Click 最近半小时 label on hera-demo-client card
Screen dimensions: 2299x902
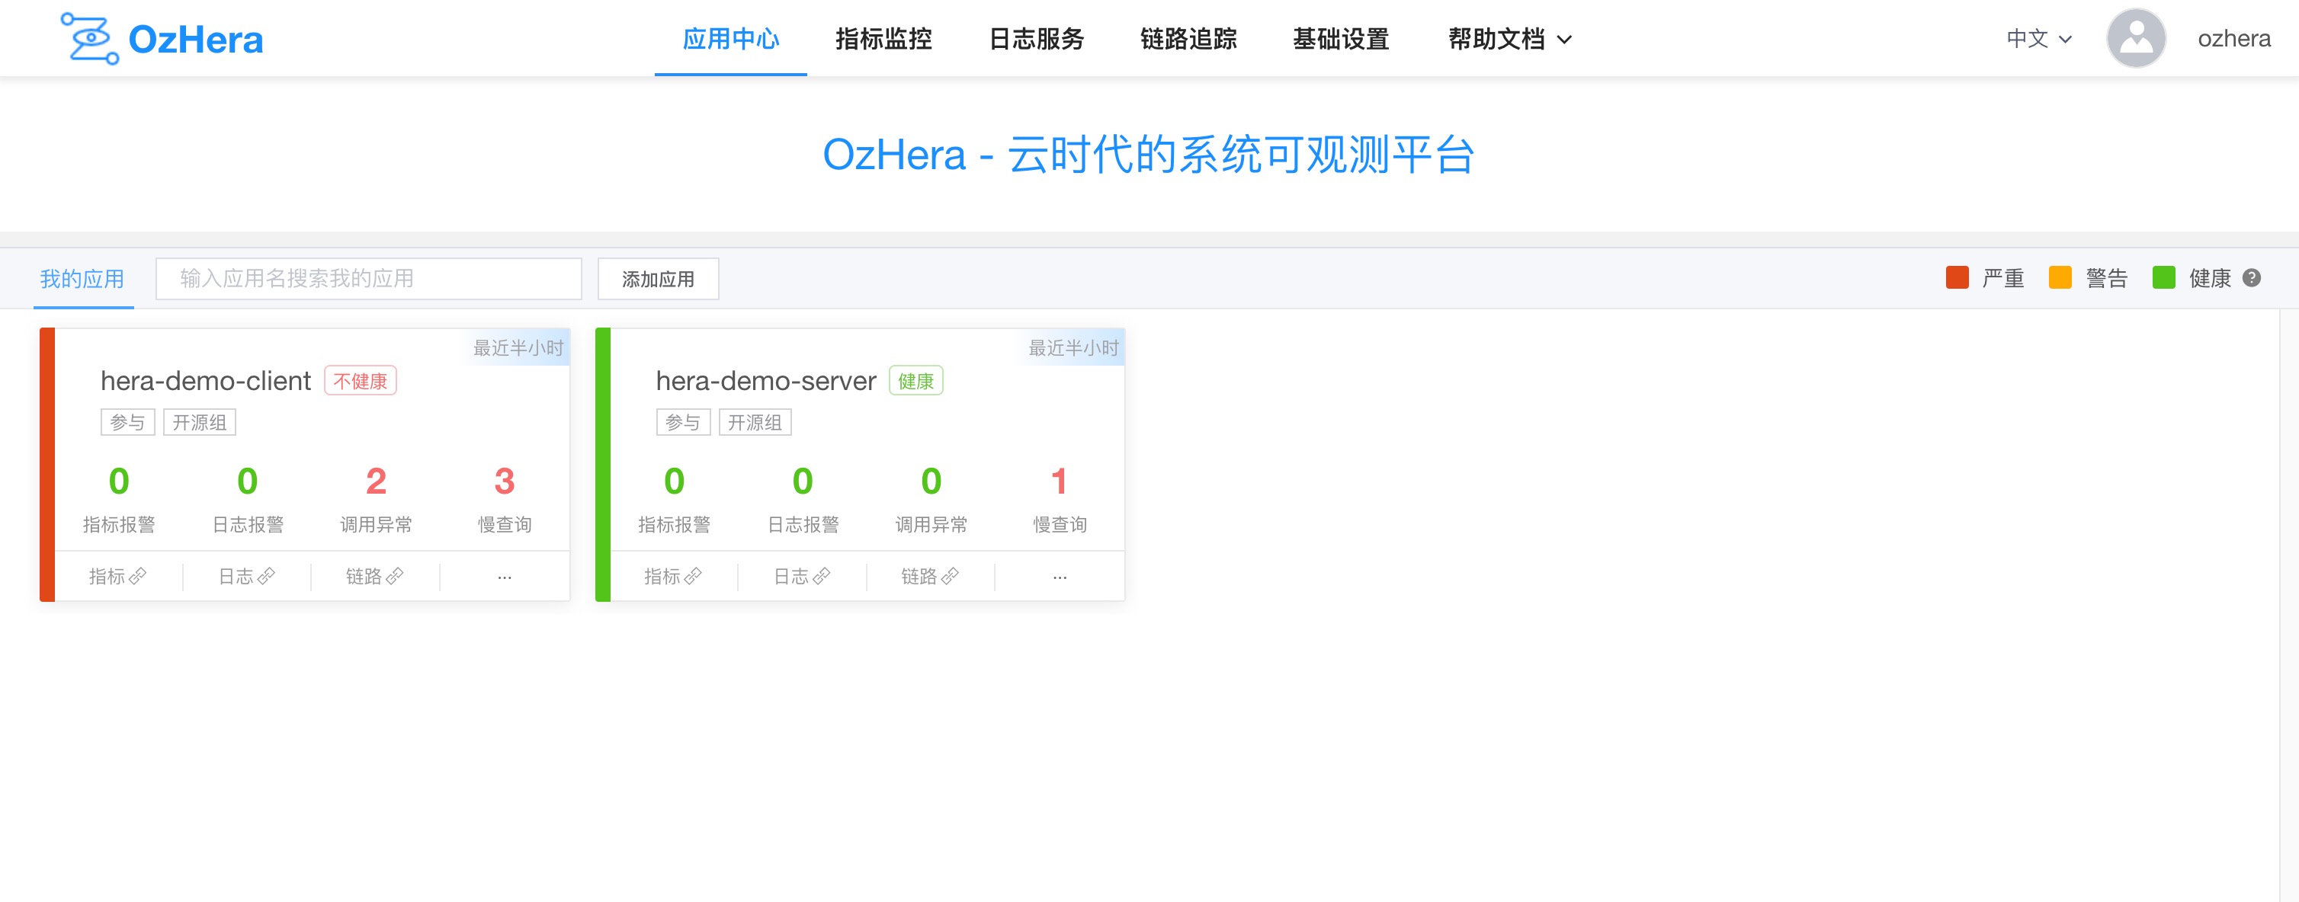(x=518, y=348)
